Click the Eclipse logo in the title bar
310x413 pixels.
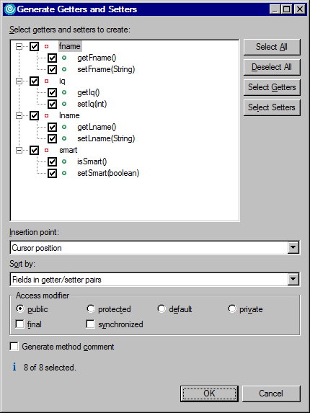(10, 9)
